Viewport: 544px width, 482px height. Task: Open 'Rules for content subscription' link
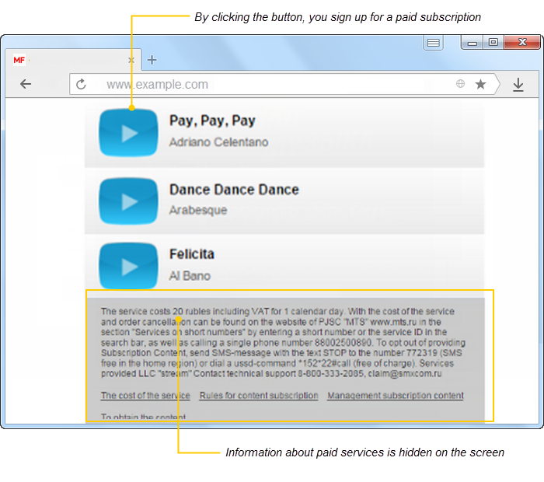coord(259,396)
